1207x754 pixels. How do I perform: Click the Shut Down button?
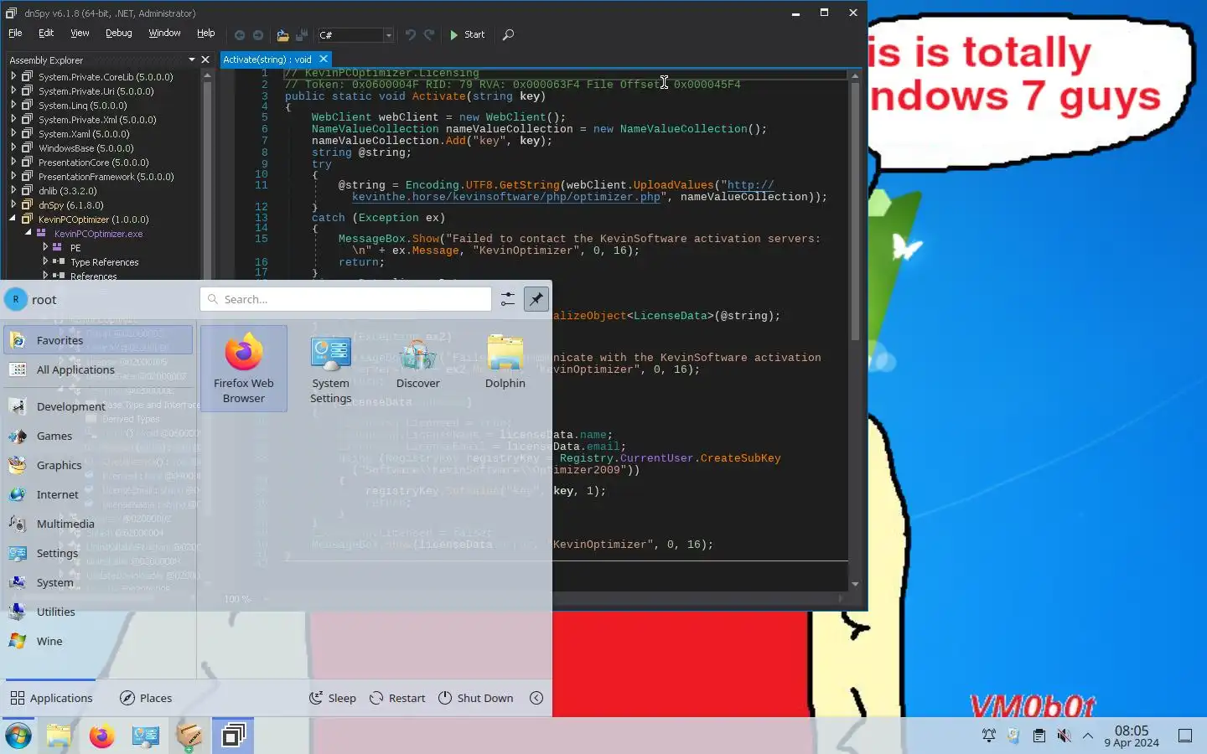(x=476, y=698)
